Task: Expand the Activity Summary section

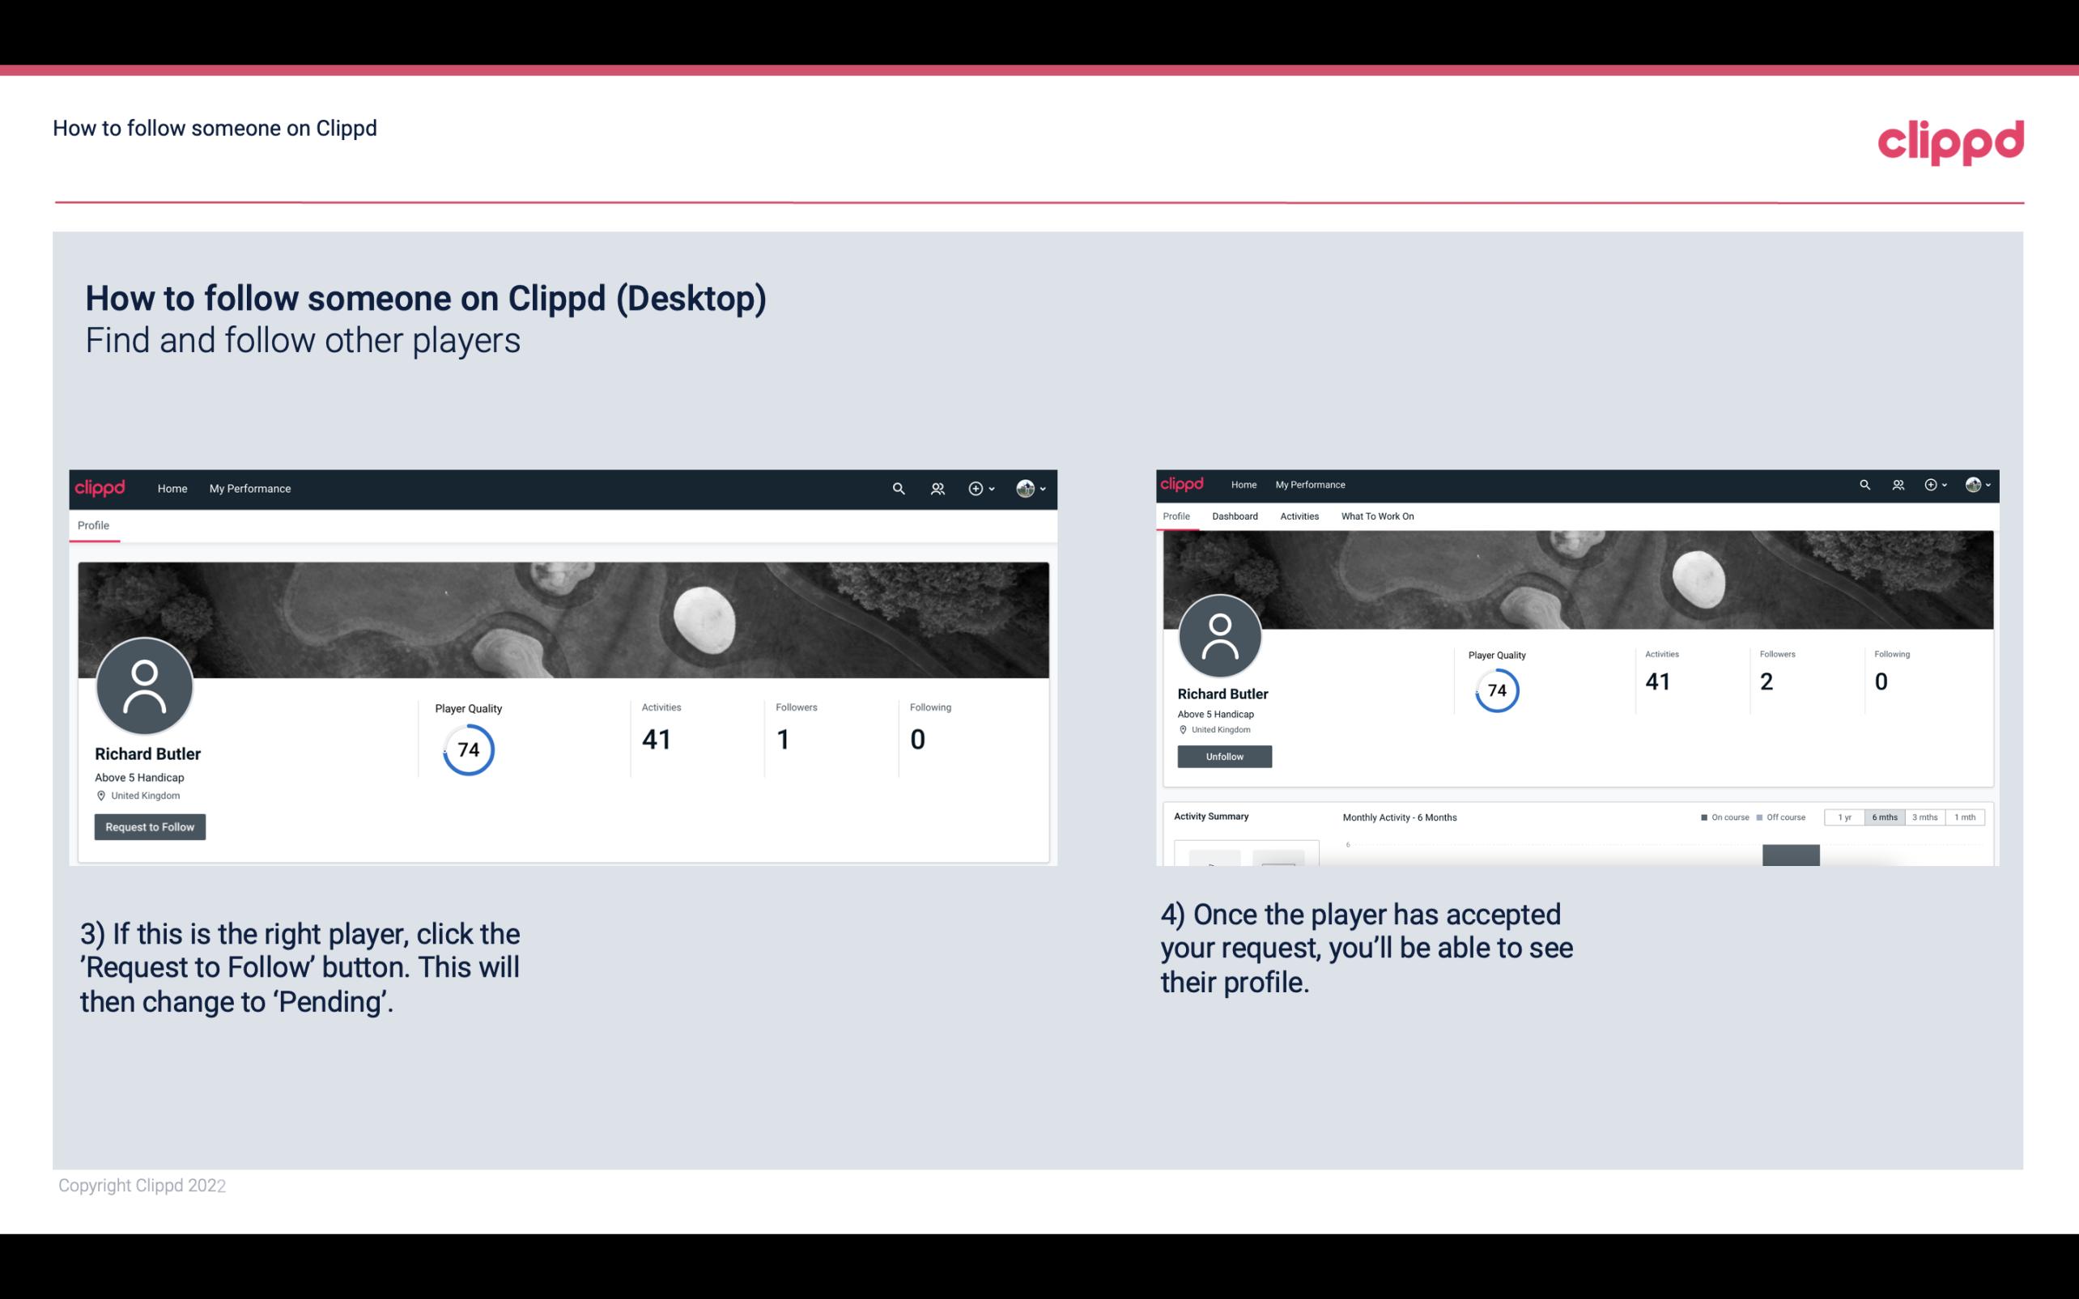Action: point(1210,814)
